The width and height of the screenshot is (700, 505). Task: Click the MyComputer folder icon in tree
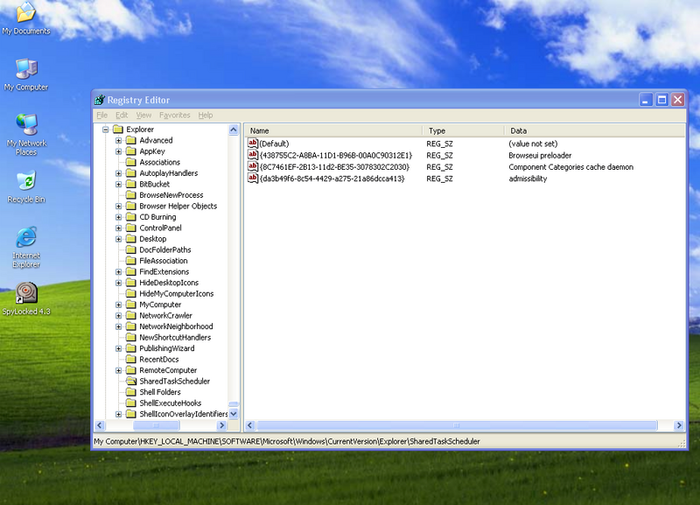tap(130, 305)
